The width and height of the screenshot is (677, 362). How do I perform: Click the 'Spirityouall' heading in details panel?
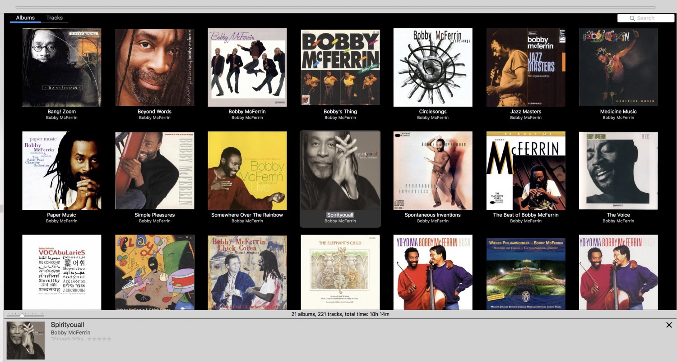[67, 325]
